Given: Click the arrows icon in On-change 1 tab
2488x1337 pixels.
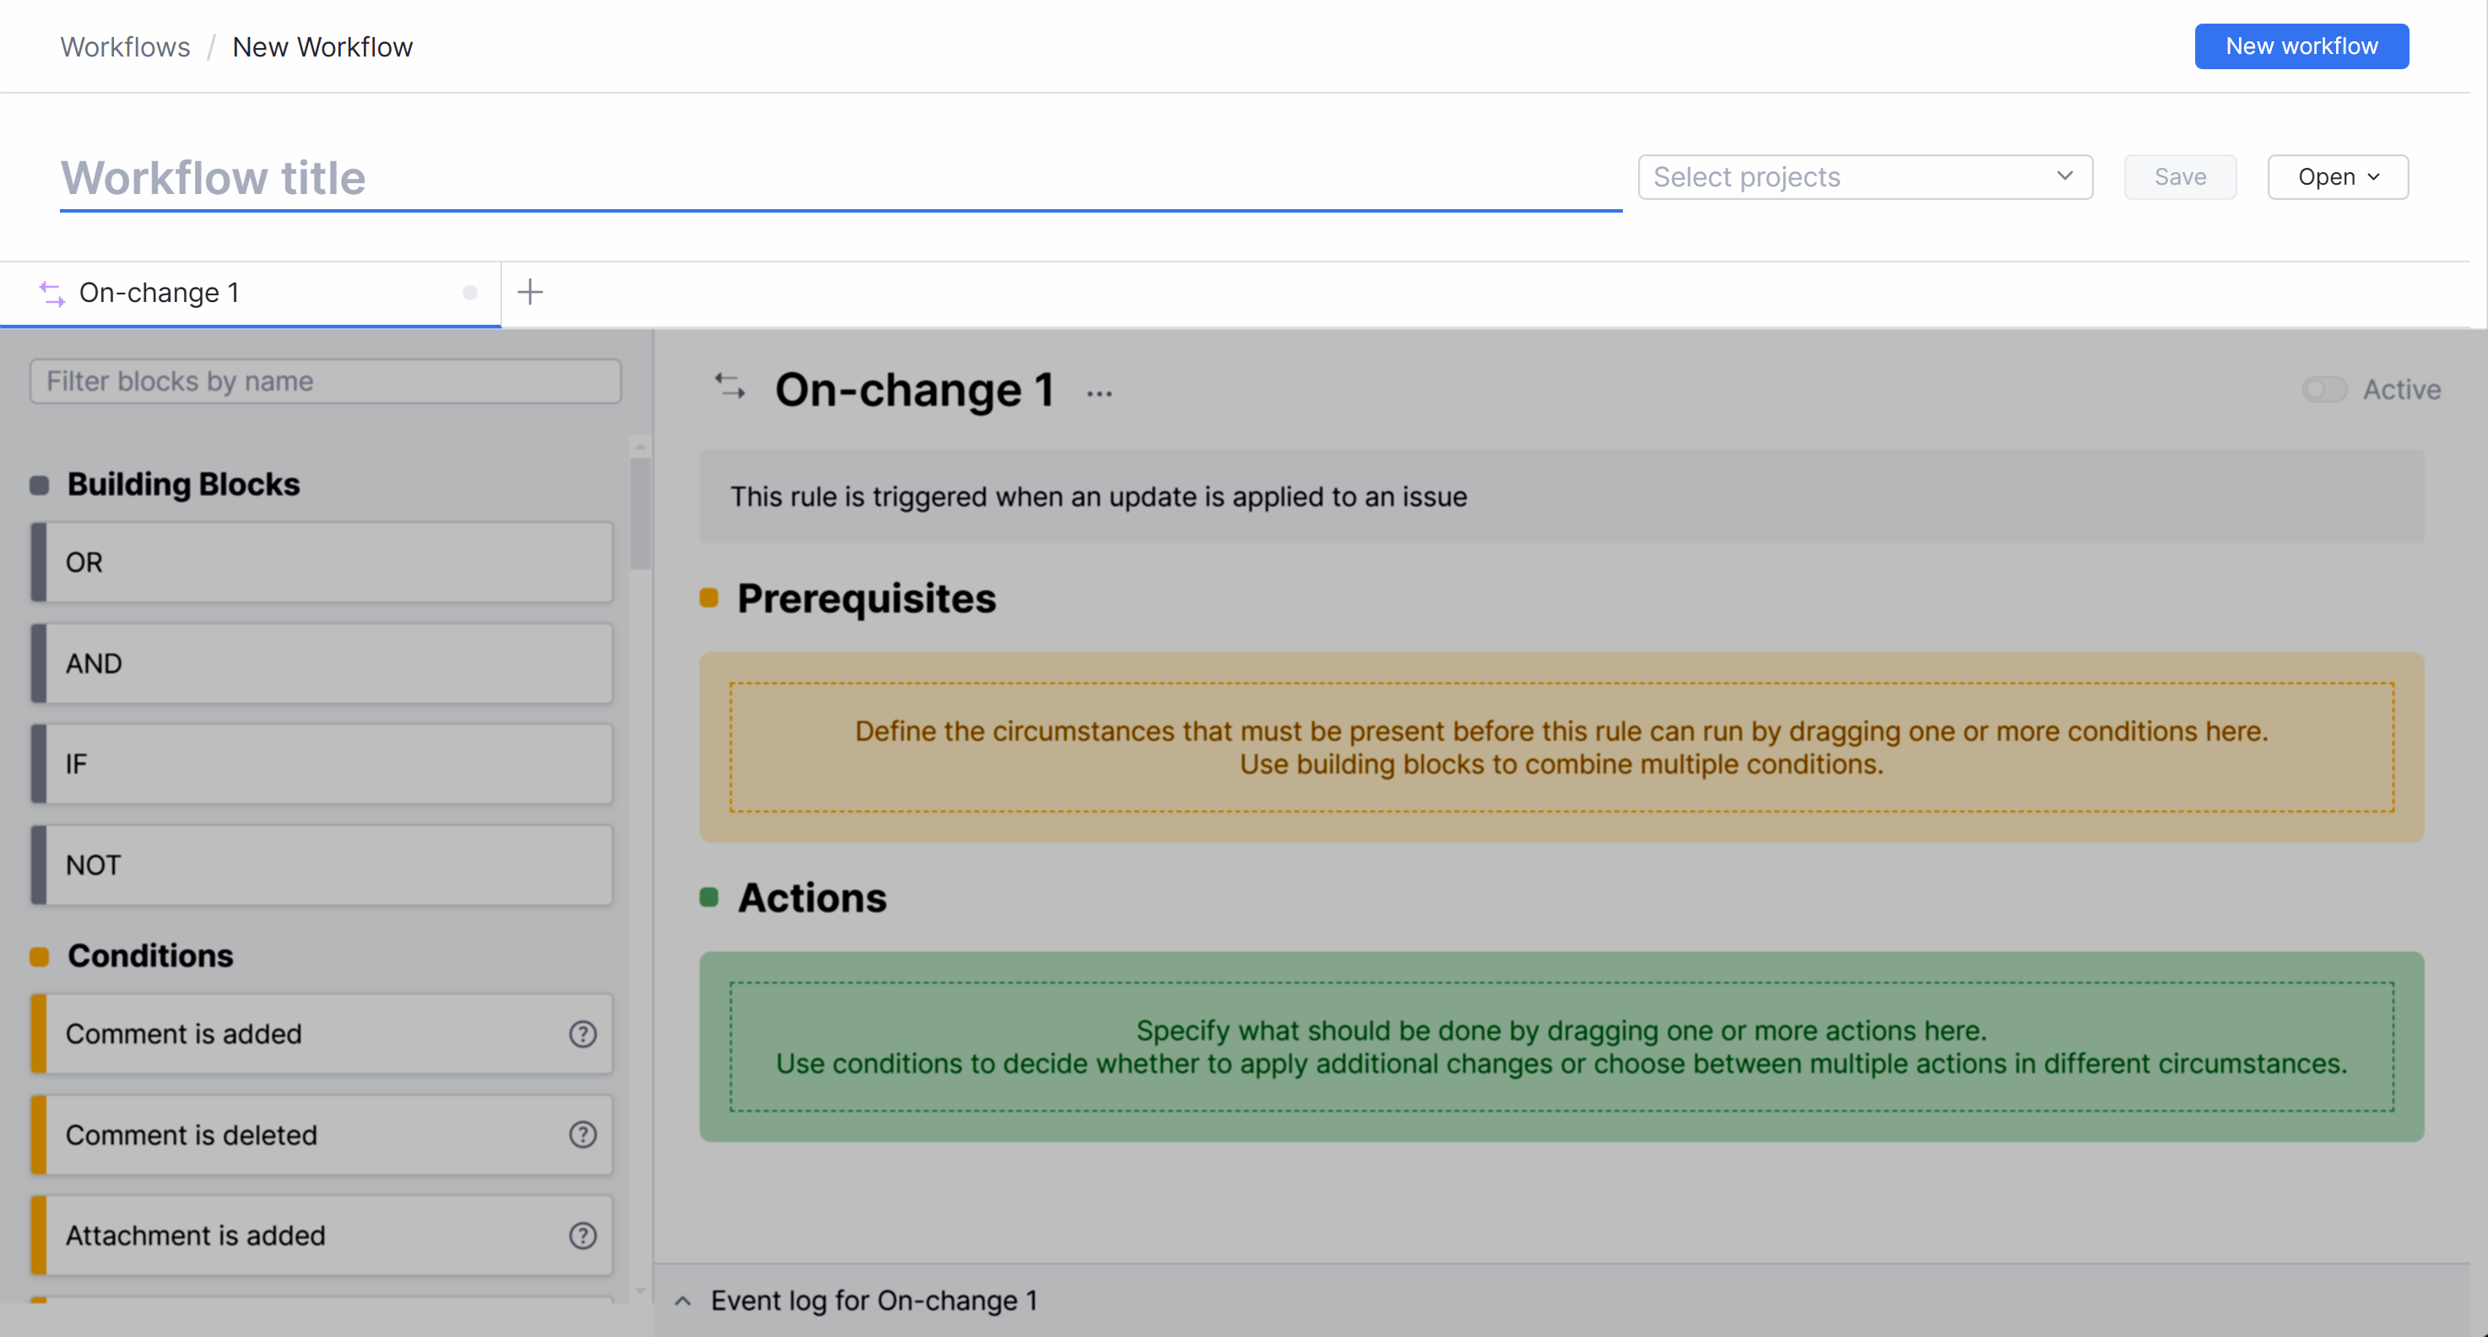Looking at the screenshot, I should tap(52, 294).
